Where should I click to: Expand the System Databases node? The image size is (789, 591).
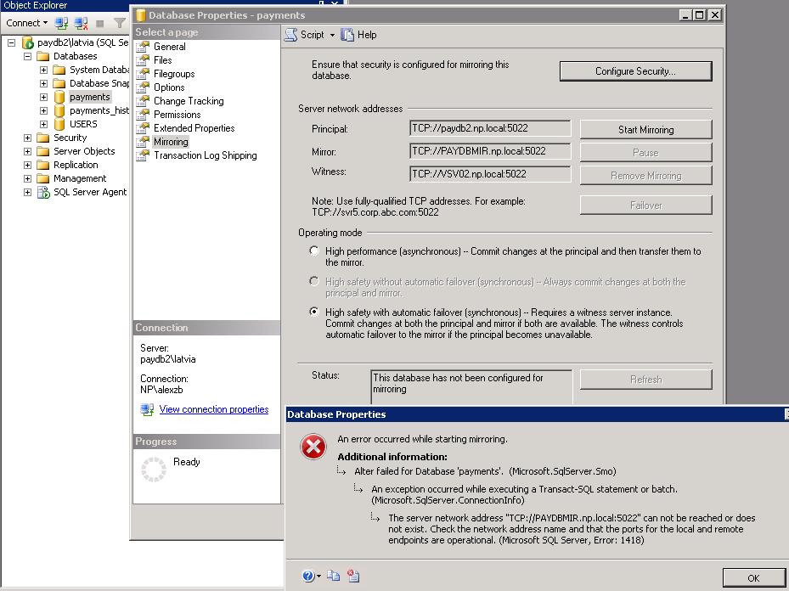coord(44,70)
